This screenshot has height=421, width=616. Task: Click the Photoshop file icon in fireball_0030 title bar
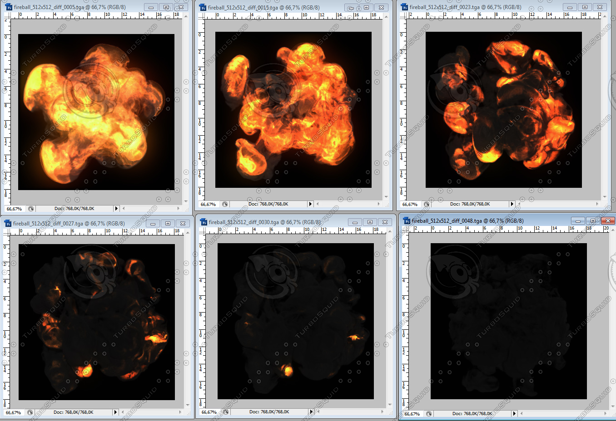tap(204, 222)
